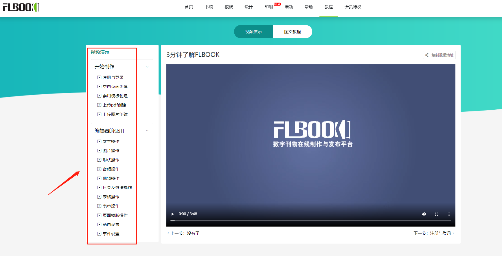The image size is (502, 256).
Task: Open 帮助 in the top navigation
Action: click(309, 7)
